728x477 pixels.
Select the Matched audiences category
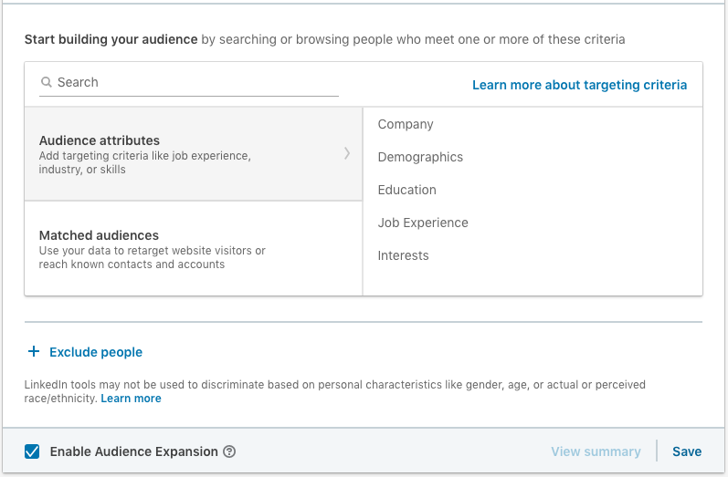99,235
